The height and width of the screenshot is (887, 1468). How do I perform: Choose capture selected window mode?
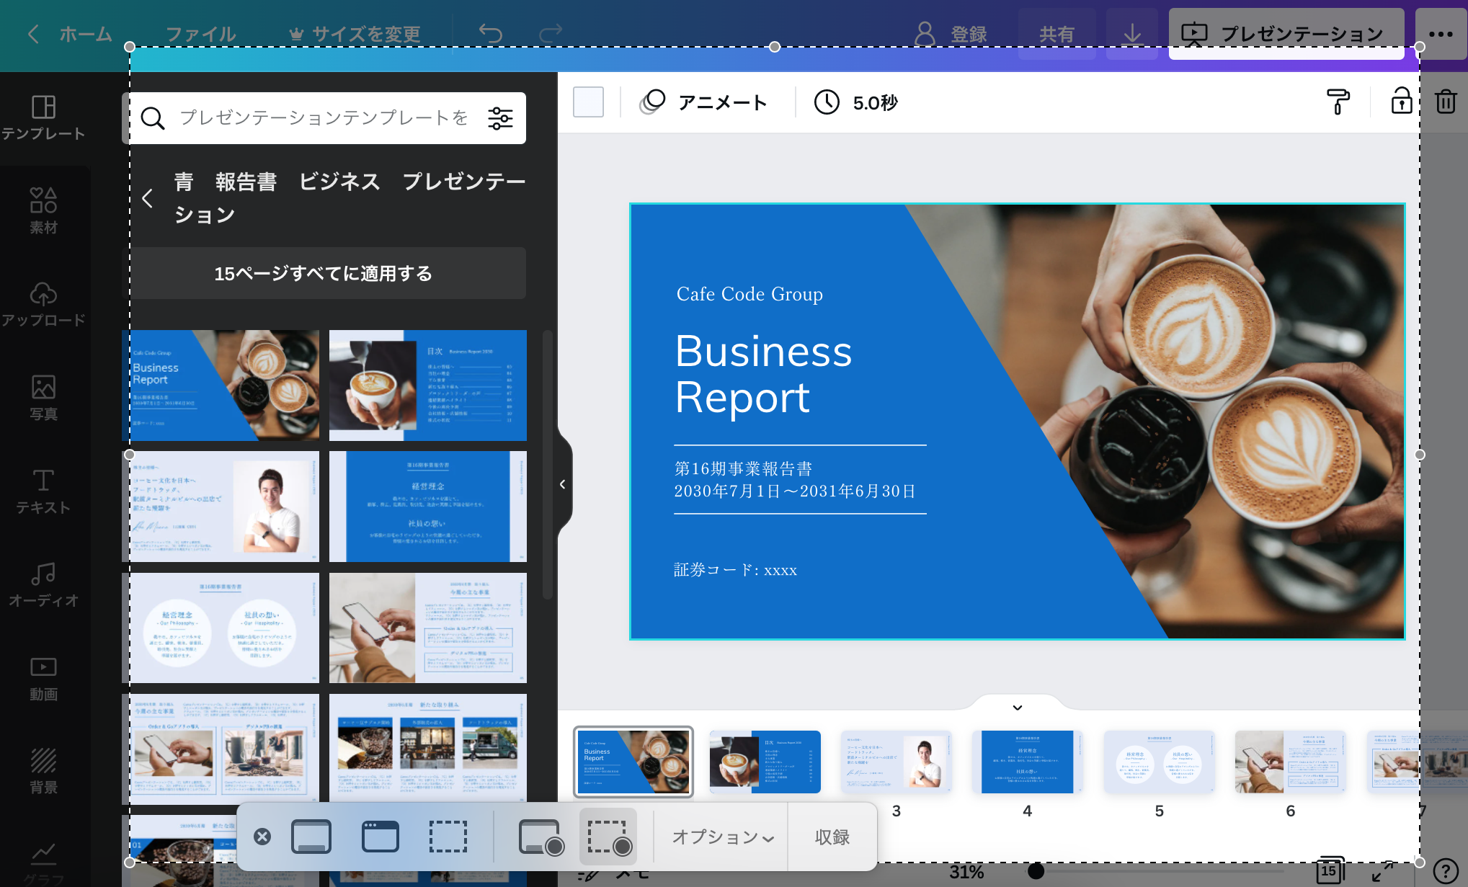[x=380, y=837]
